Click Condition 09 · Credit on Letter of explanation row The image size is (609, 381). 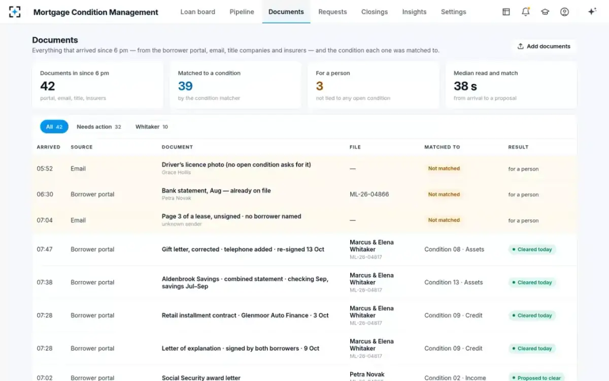(x=453, y=348)
